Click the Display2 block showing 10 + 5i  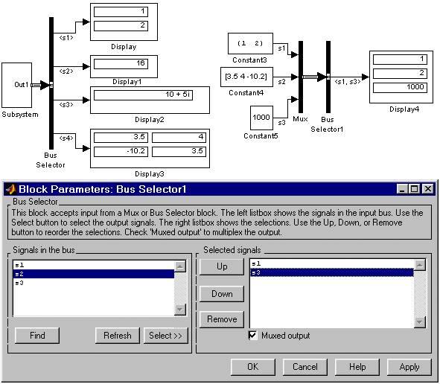click(150, 100)
